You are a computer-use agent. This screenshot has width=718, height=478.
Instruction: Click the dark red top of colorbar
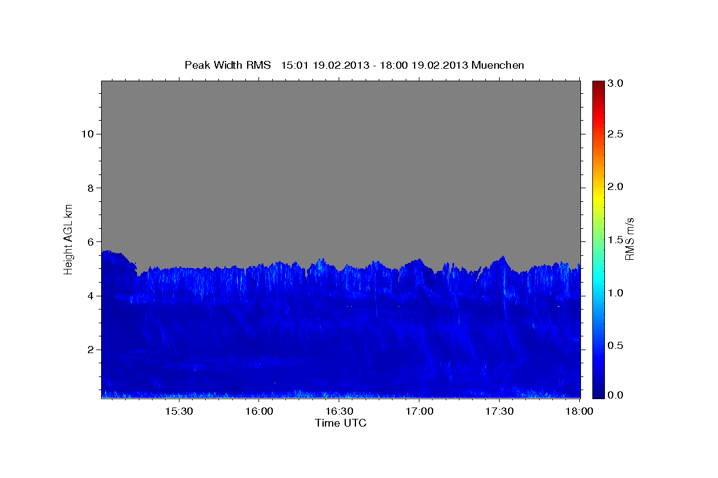pyautogui.click(x=598, y=85)
